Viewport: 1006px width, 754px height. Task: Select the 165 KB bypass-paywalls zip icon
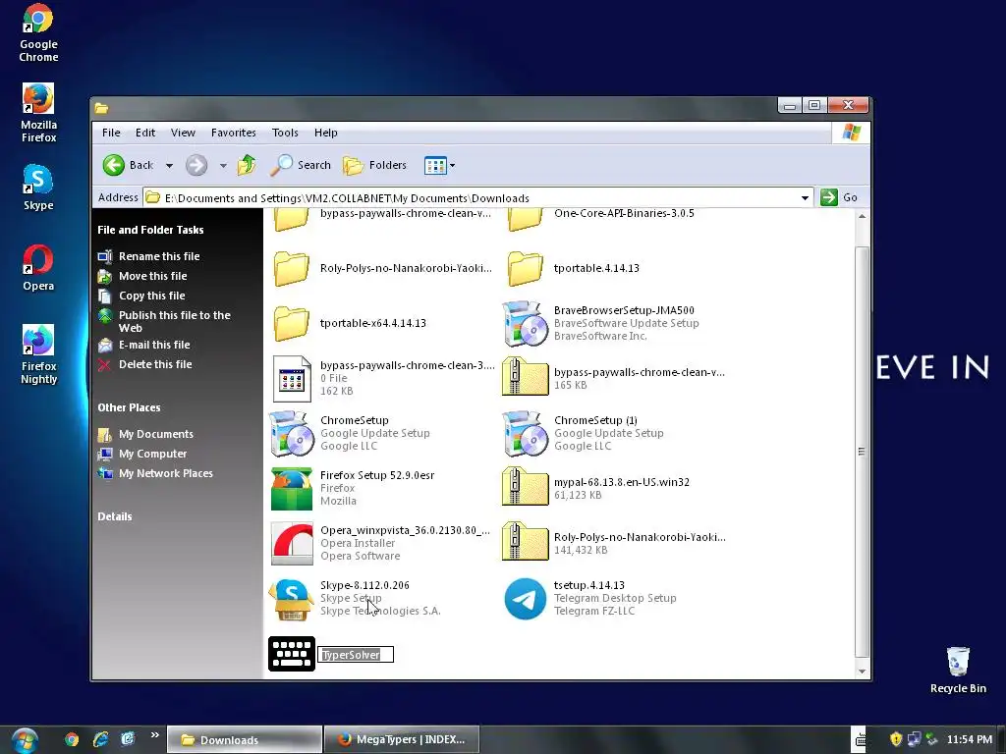[525, 377]
